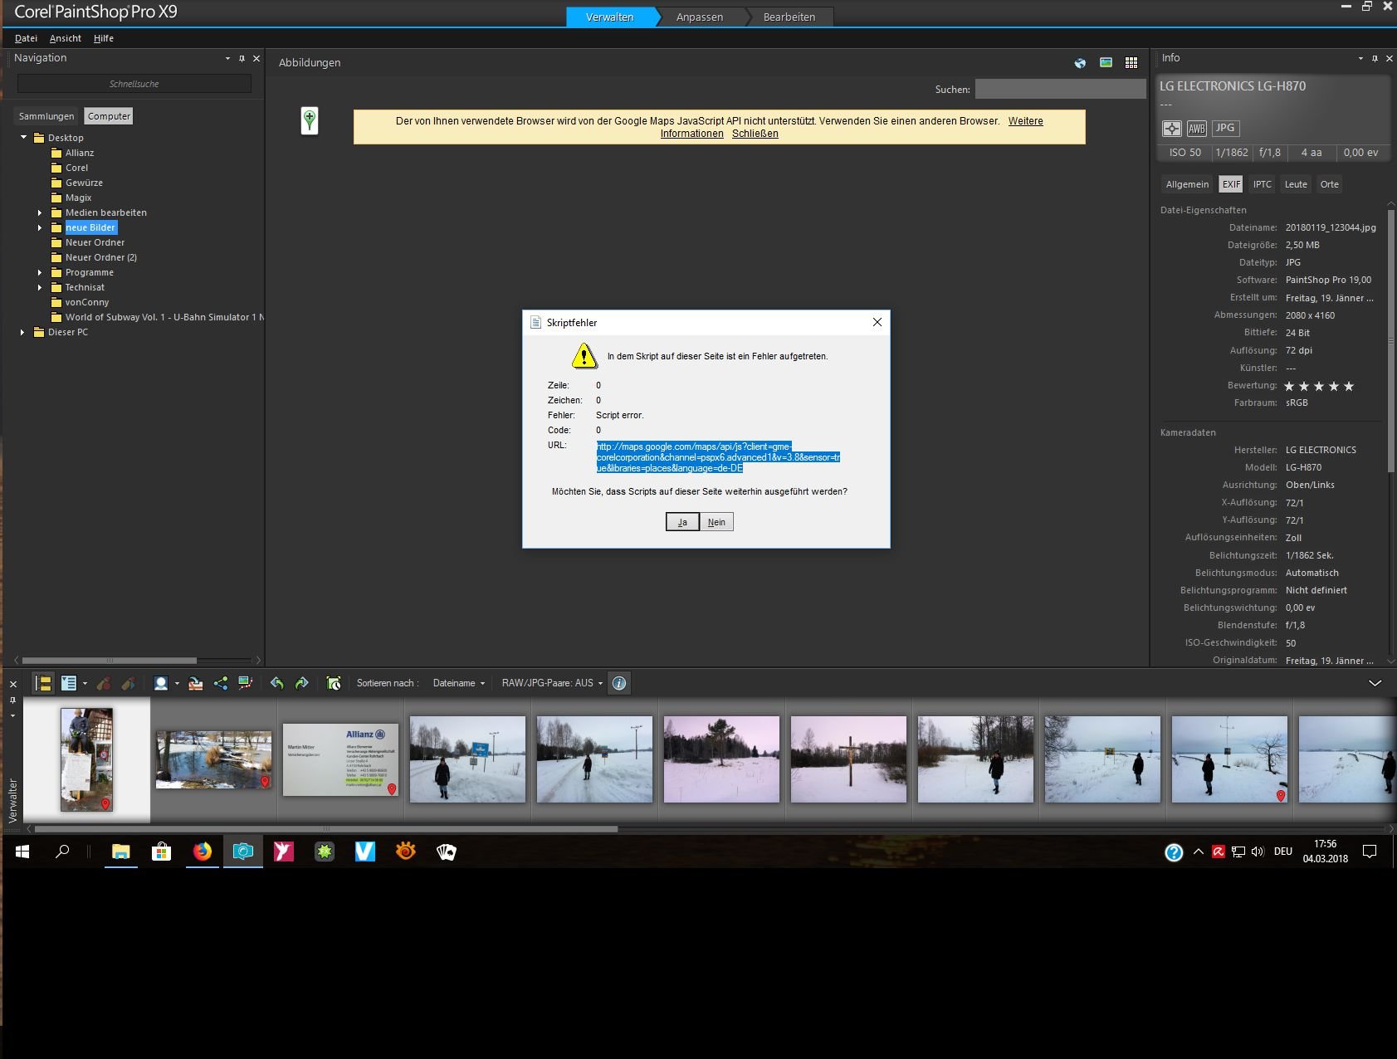Toggle the image info button
The height and width of the screenshot is (1059, 1397).
[x=619, y=683]
